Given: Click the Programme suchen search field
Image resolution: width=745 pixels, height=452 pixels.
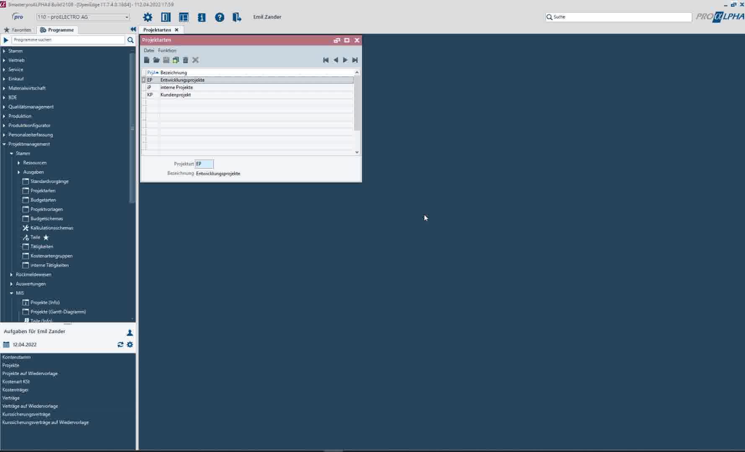Looking at the screenshot, I should pyautogui.click(x=68, y=40).
